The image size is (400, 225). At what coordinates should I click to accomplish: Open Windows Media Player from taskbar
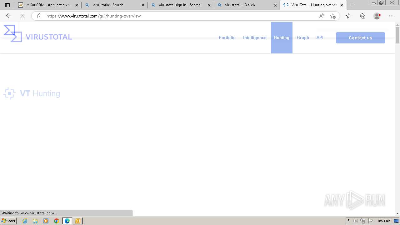coord(46,221)
